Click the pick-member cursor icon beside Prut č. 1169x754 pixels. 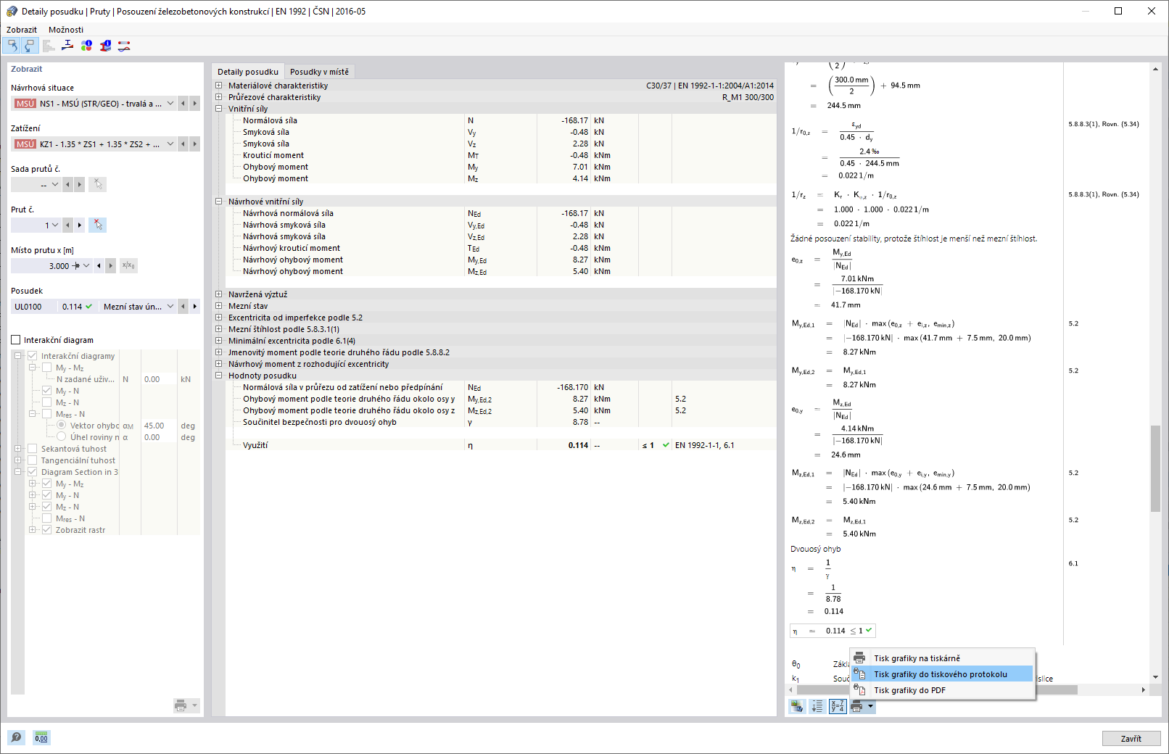coord(98,225)
